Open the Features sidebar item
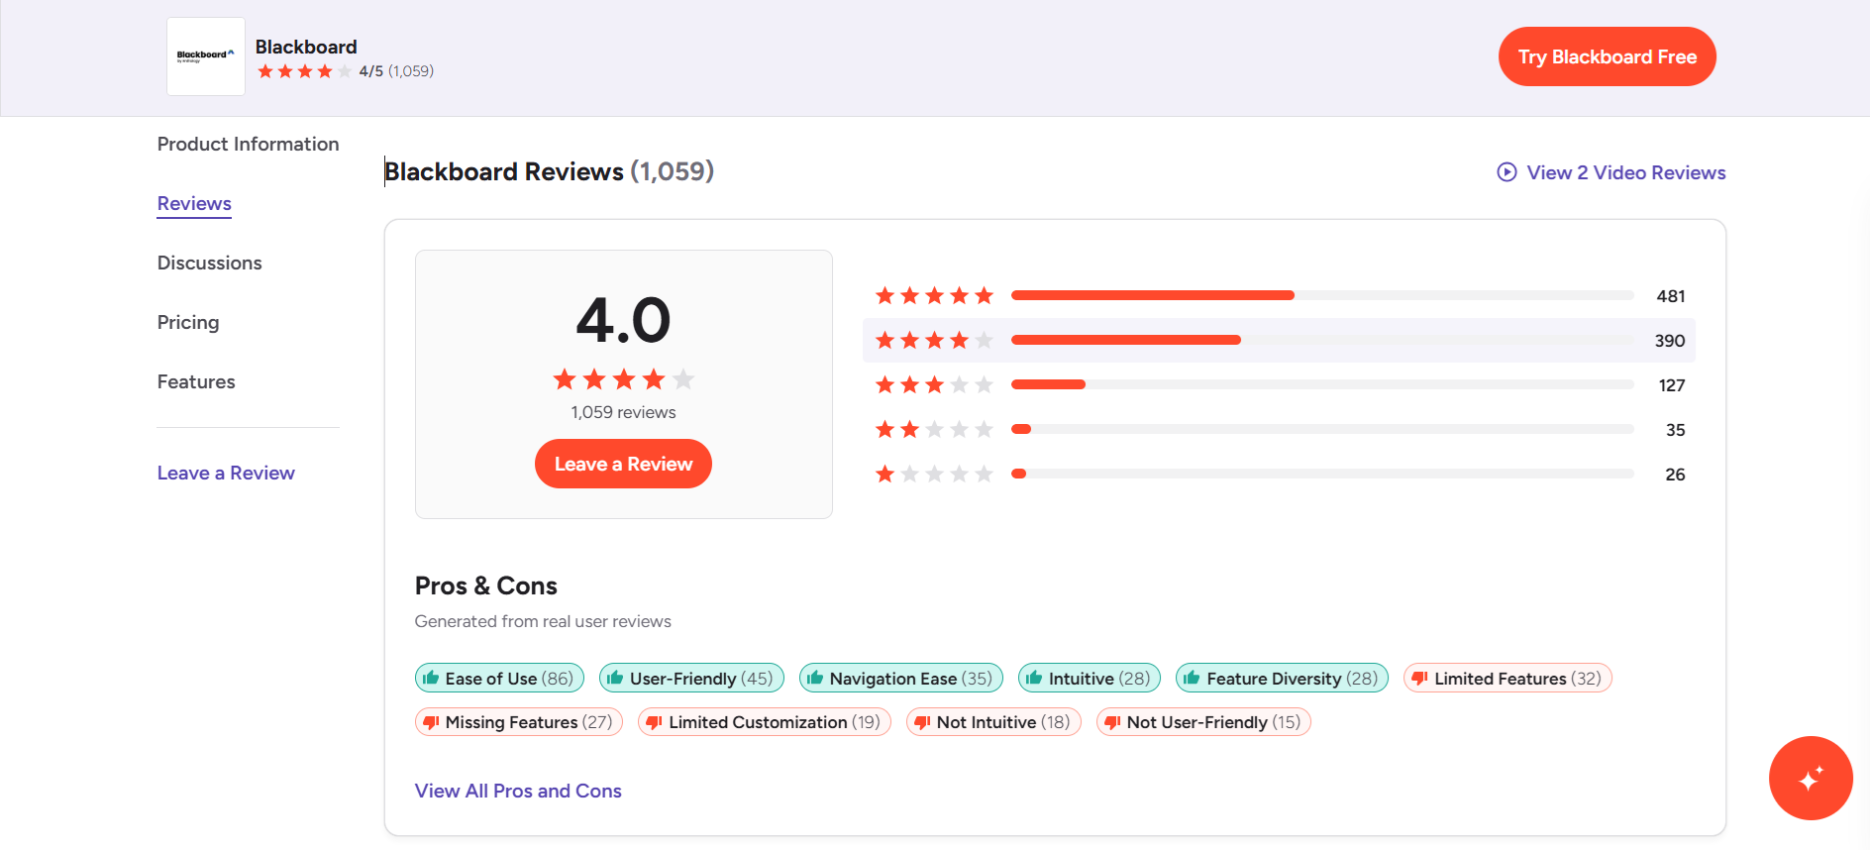This screenshot has height=850, width=1870. 196,381
